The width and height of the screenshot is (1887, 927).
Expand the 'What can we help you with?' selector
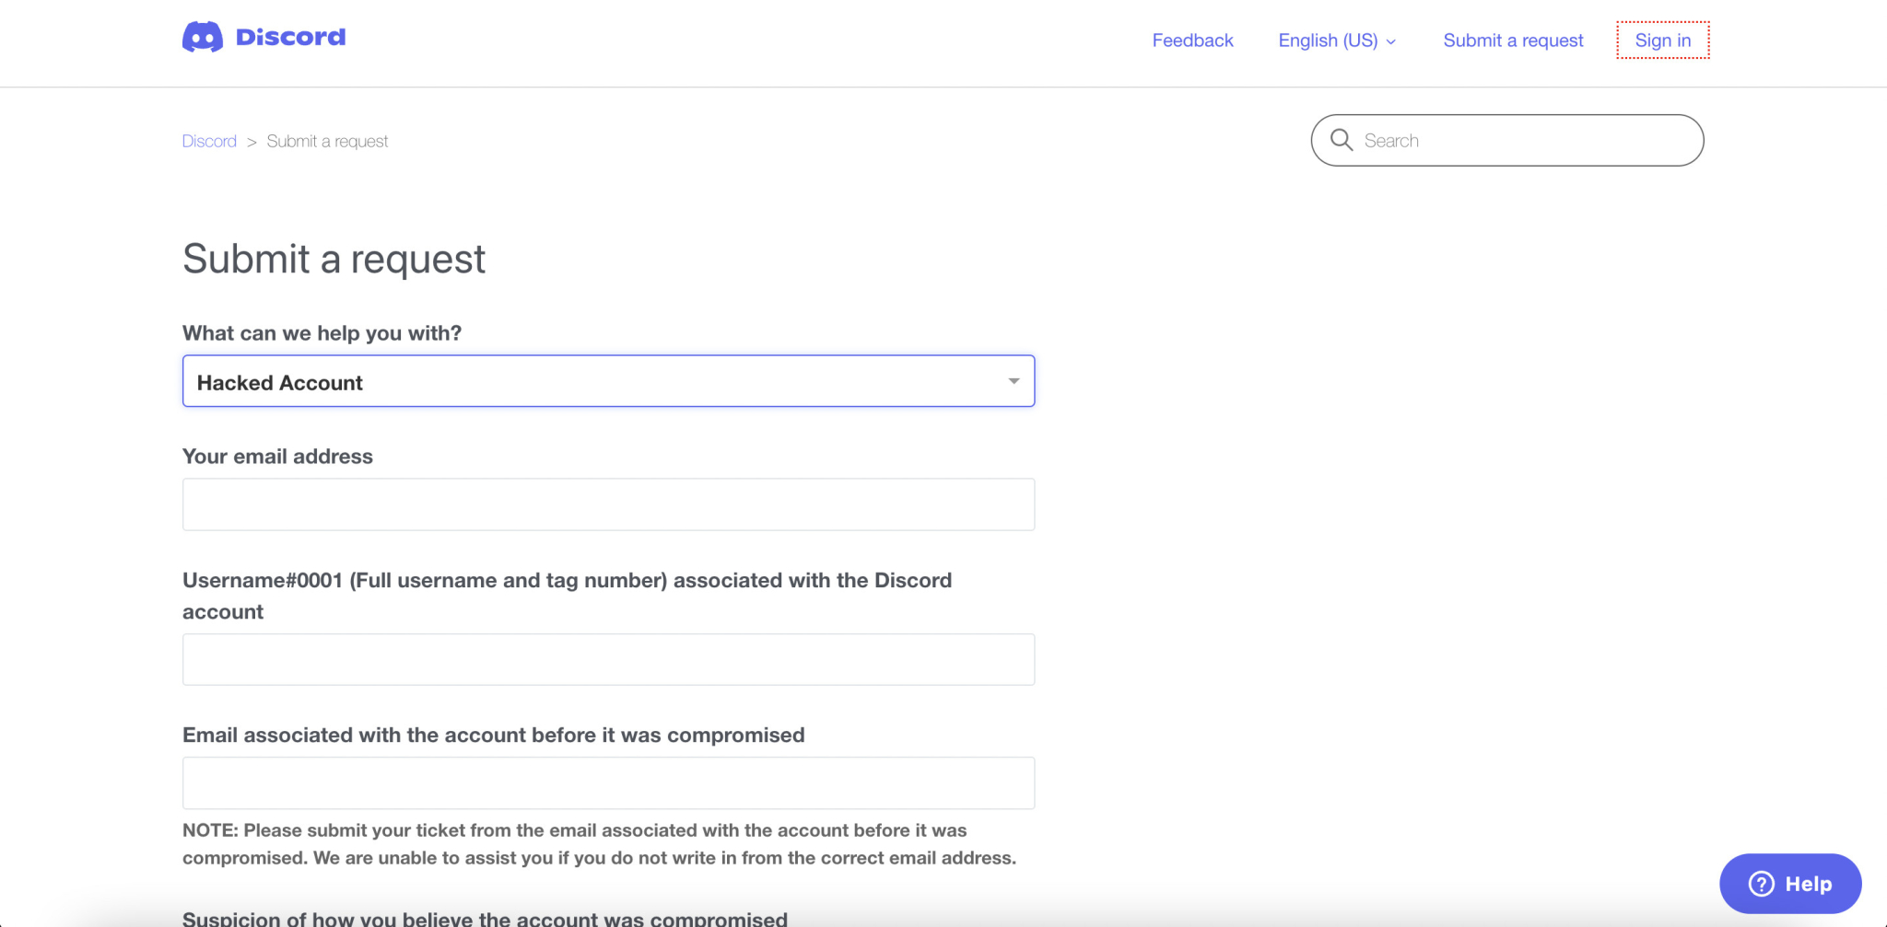pyautogui.click(x=608, y=380)
